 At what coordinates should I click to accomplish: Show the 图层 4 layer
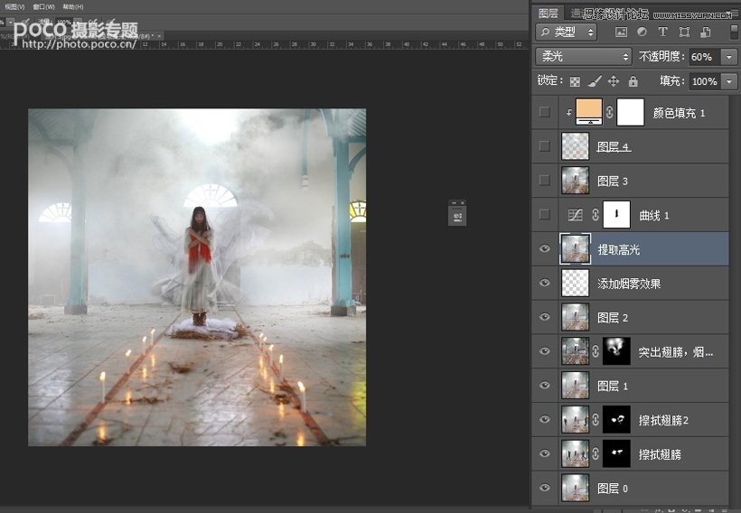(x=544, y=146)
